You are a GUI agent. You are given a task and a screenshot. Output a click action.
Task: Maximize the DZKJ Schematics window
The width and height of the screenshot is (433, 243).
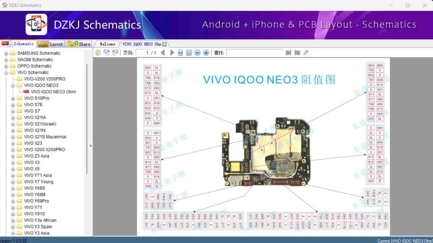[x=408, y=5]
